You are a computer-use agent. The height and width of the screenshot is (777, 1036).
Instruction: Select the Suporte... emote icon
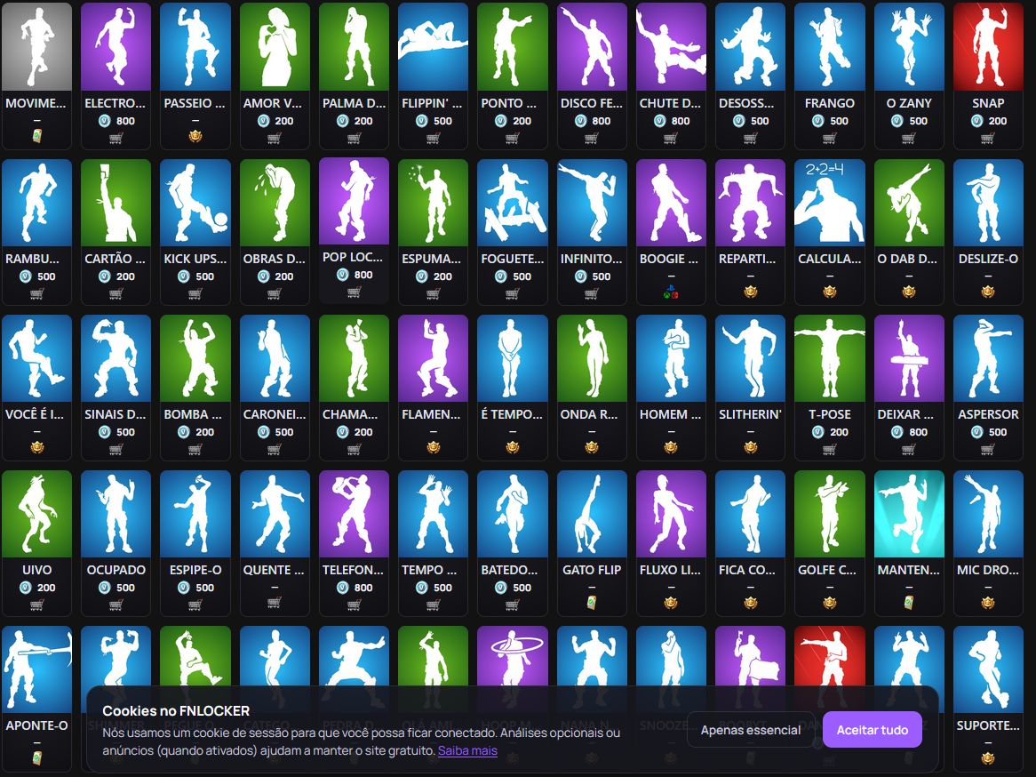tap(988, 669)
